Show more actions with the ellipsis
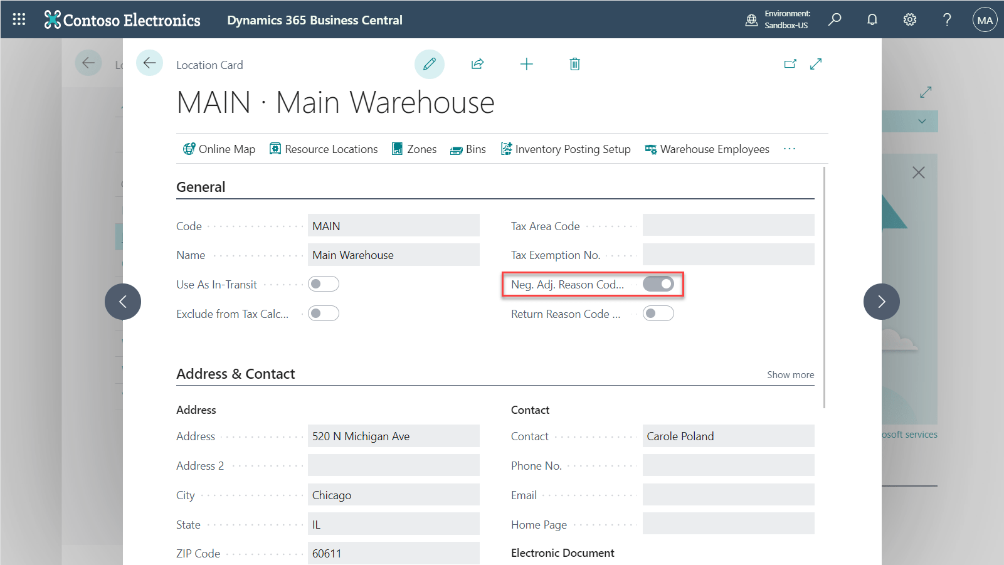1004x565 pixels. (790, 149)
